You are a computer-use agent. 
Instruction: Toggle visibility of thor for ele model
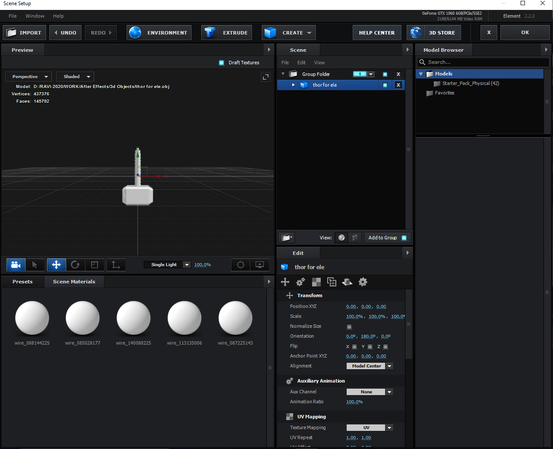point(385,85)
